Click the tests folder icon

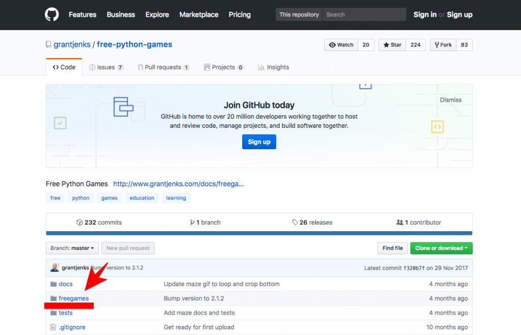click(x=53, y=313)
